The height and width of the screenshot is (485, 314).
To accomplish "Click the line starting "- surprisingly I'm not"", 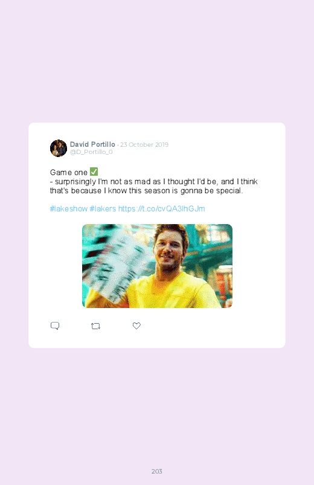I will click(x=154, y=182).
